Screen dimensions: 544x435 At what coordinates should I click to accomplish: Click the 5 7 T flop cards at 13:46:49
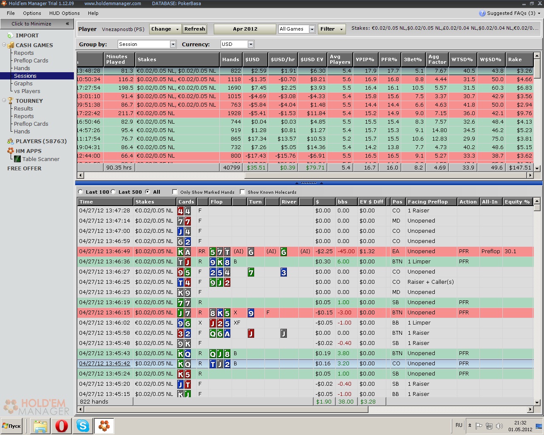pos(220,251)
